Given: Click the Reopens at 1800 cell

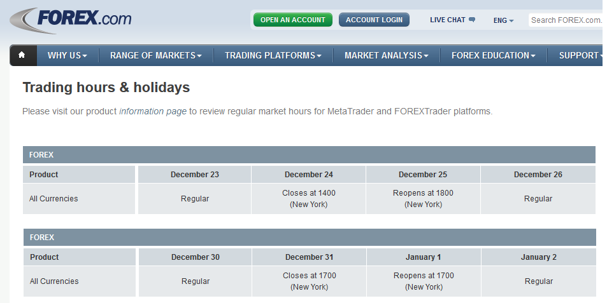Looking at the screenshot, I should pyautogui.click(x=423, y=199).
